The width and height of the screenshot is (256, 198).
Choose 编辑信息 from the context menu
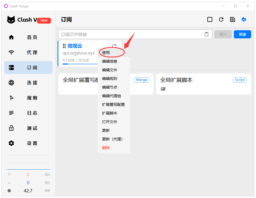click(x=110, y=61)
